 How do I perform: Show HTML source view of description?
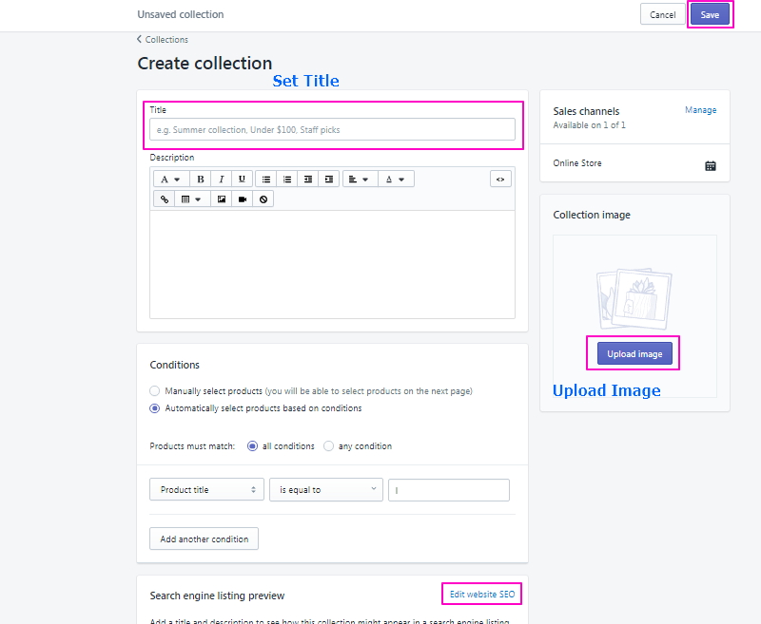[x=500, y=179]
